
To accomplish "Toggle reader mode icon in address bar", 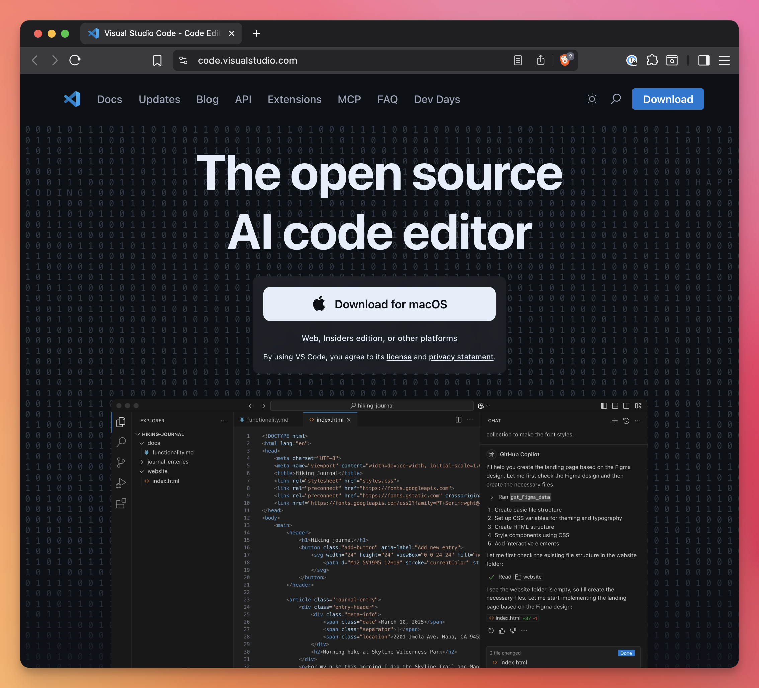I will (x=518, y=60).
